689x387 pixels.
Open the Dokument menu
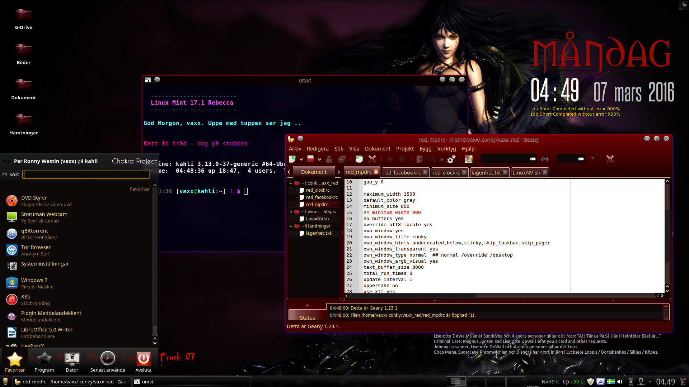378,149
